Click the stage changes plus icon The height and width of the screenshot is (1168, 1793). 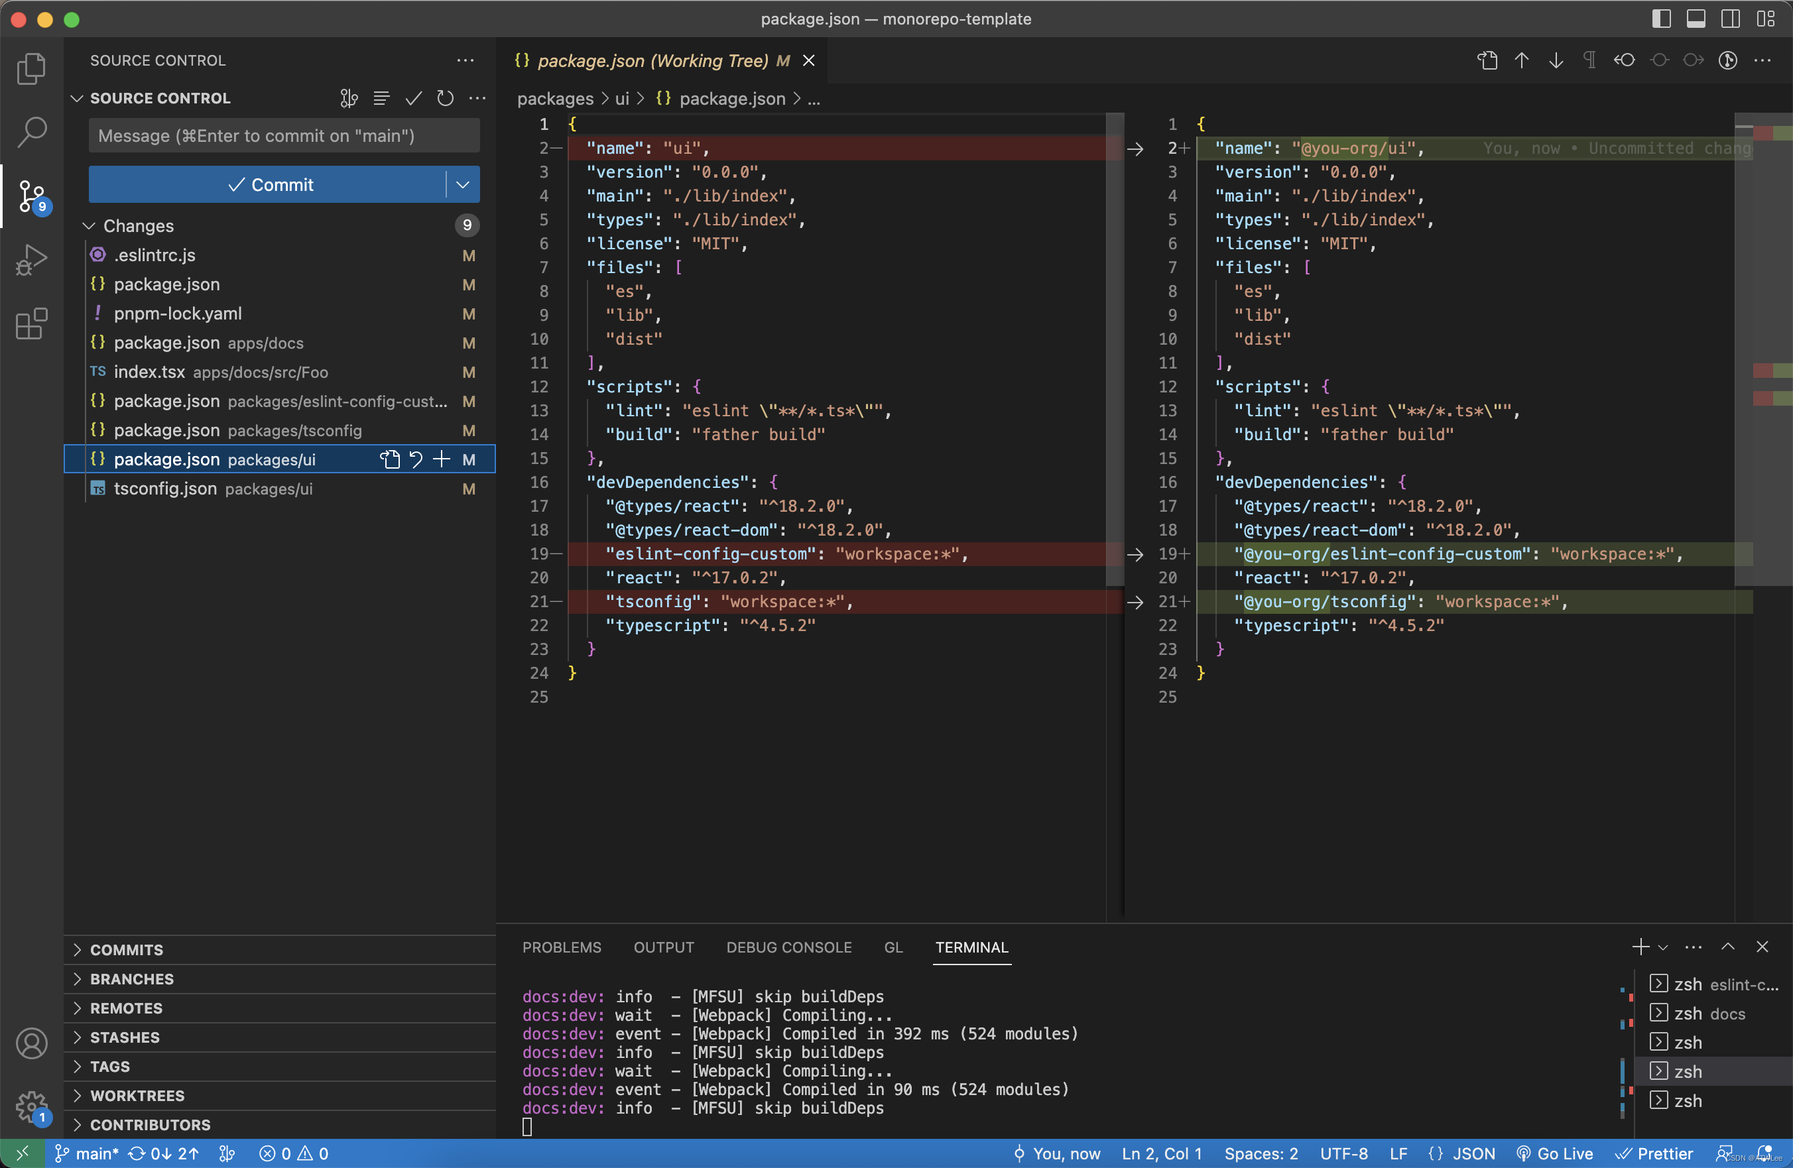(440, 459)
